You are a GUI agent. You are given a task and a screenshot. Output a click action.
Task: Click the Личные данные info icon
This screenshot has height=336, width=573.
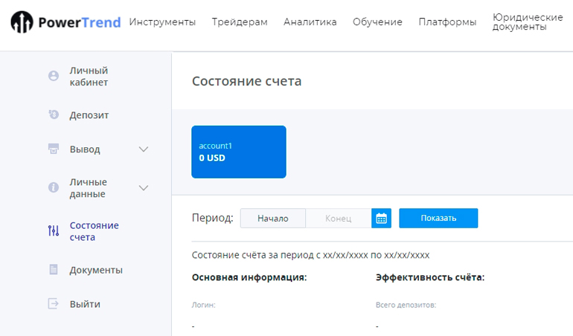[x=54, y=187]
